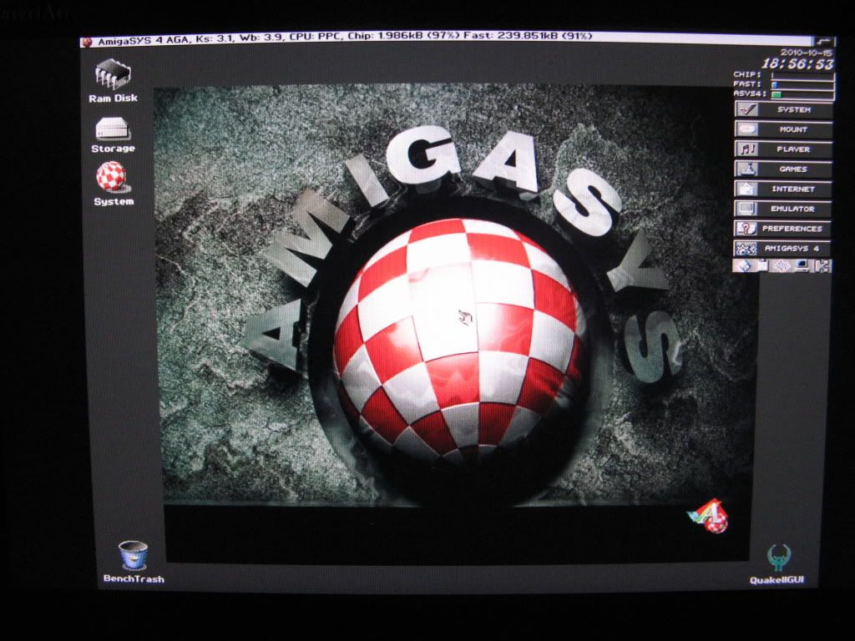Viewport: 855px width, 641px height.
Task: Click the screen depth gadget in the title bar
Action: coord(823,41)
